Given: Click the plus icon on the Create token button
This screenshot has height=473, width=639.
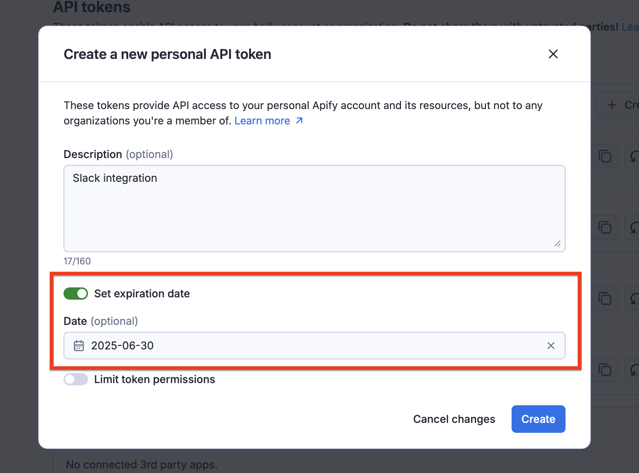Looking at the screenshot, I should 612,104.
